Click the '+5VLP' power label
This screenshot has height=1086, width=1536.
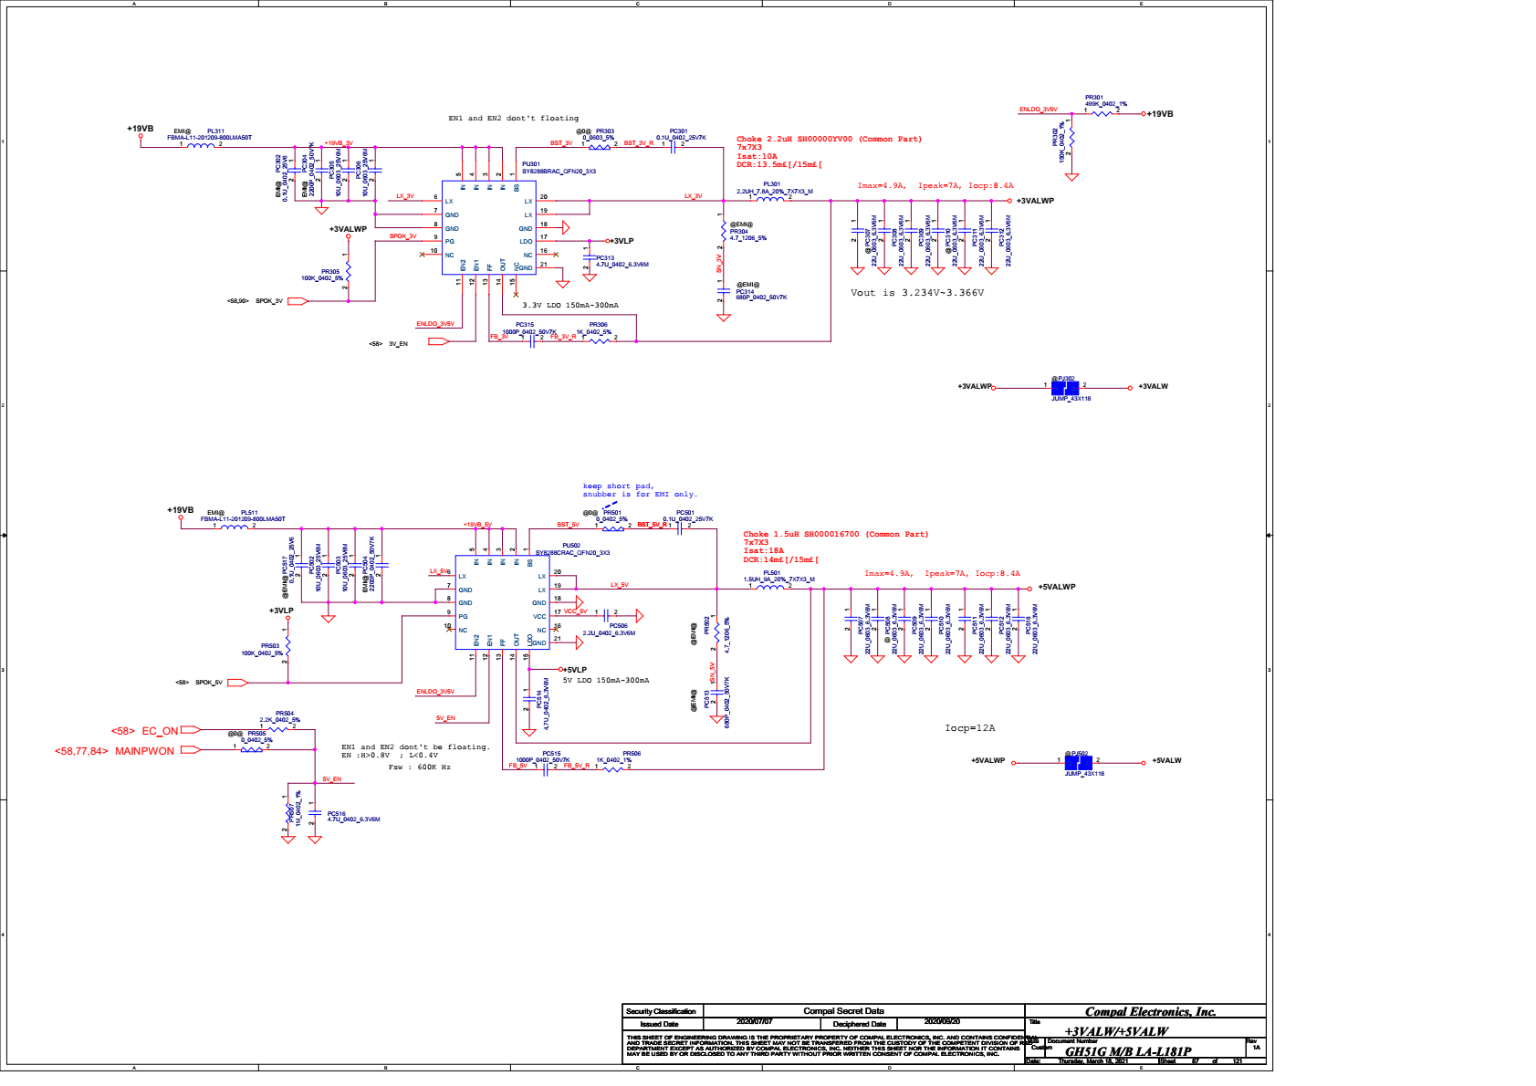[x=575, y=670]
